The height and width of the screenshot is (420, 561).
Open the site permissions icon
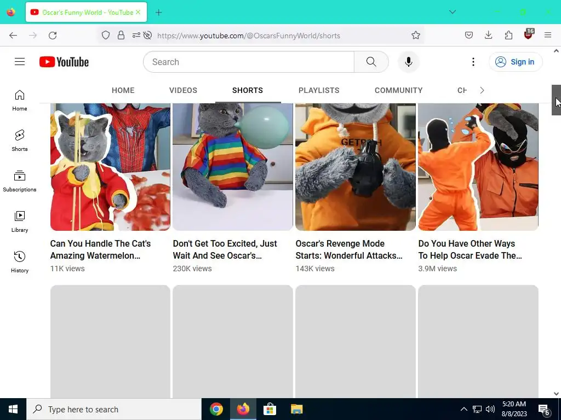[136, 35]
